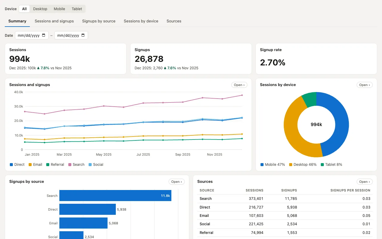This screenshot has width=382, height=239.
Task: Open calendar picker in start date field
Action: click(44, 35)
